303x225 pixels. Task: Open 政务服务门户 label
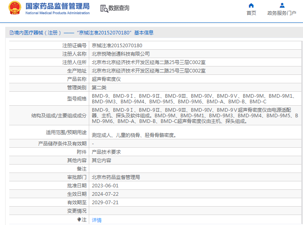click(282, 13)
